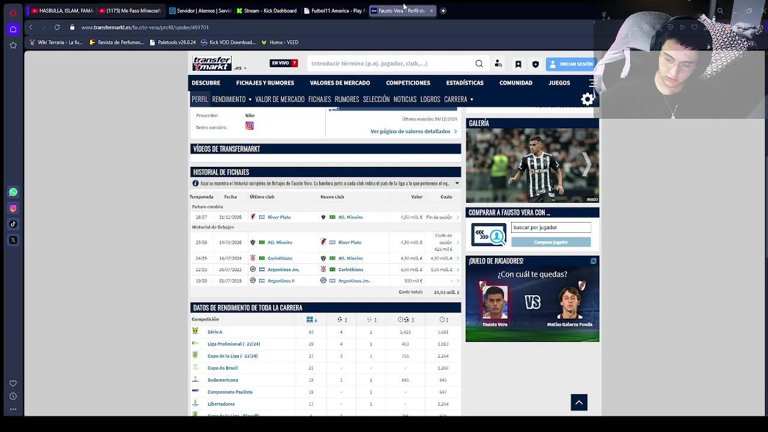Reload the current page

click(x=57, y=27)
